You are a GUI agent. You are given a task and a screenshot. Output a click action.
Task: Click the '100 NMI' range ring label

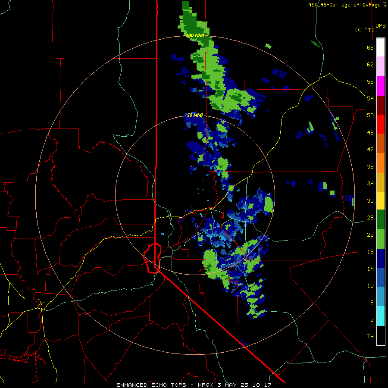[x=195, y=35]
